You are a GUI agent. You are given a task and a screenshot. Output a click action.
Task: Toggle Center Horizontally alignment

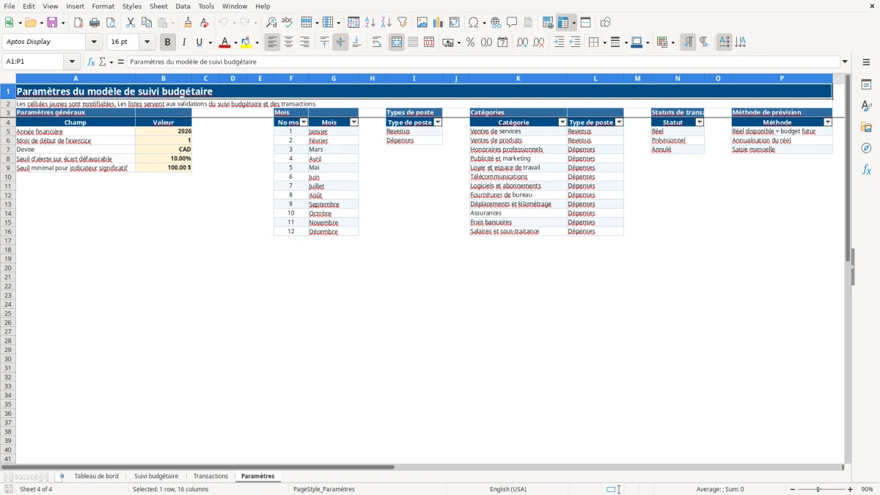288,43
